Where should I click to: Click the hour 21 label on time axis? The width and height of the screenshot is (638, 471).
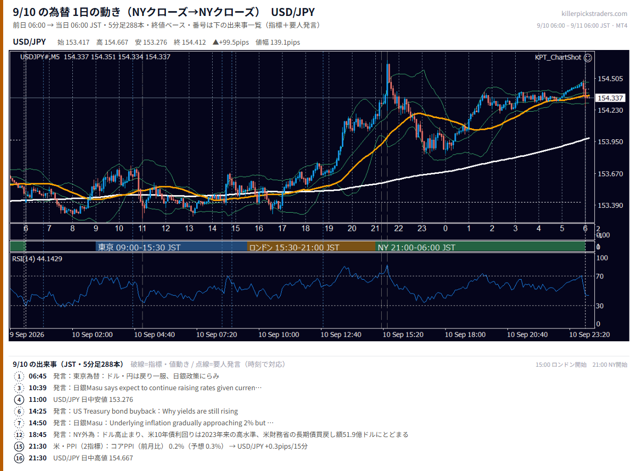click(x=375, y=228)
